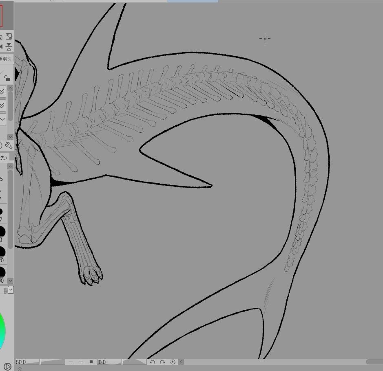Open the dropdown arrow above the color wheel
This screenshot has height=371, width=383.
pyautogui.click(x=11, y=290)
